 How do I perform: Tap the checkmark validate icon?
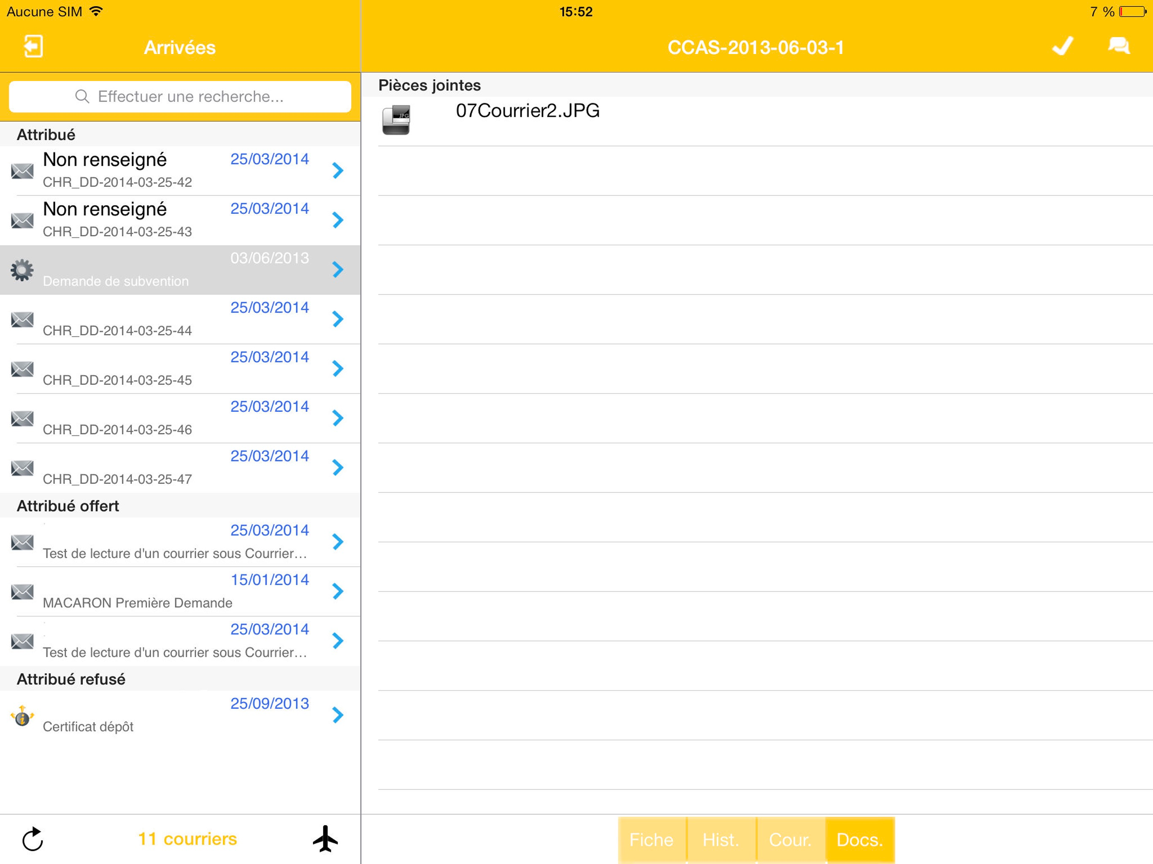point(1063,46)
